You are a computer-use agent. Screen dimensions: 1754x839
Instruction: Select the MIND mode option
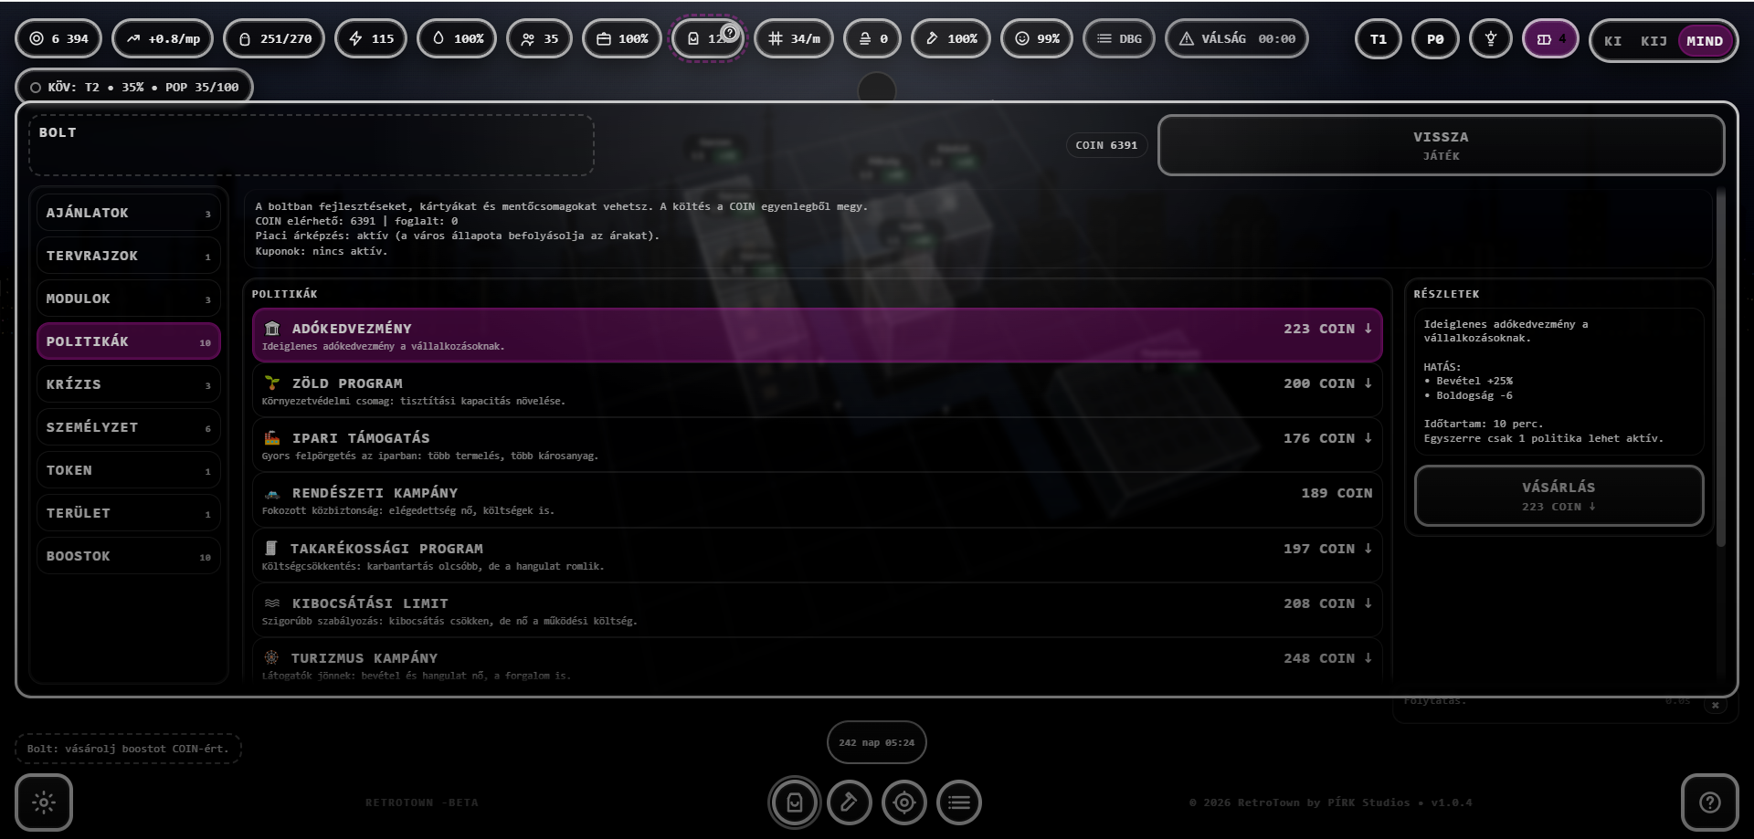coord(1705,41)
